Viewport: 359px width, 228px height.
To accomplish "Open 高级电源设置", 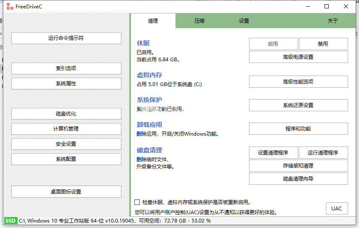I will [x=298, y=57].
